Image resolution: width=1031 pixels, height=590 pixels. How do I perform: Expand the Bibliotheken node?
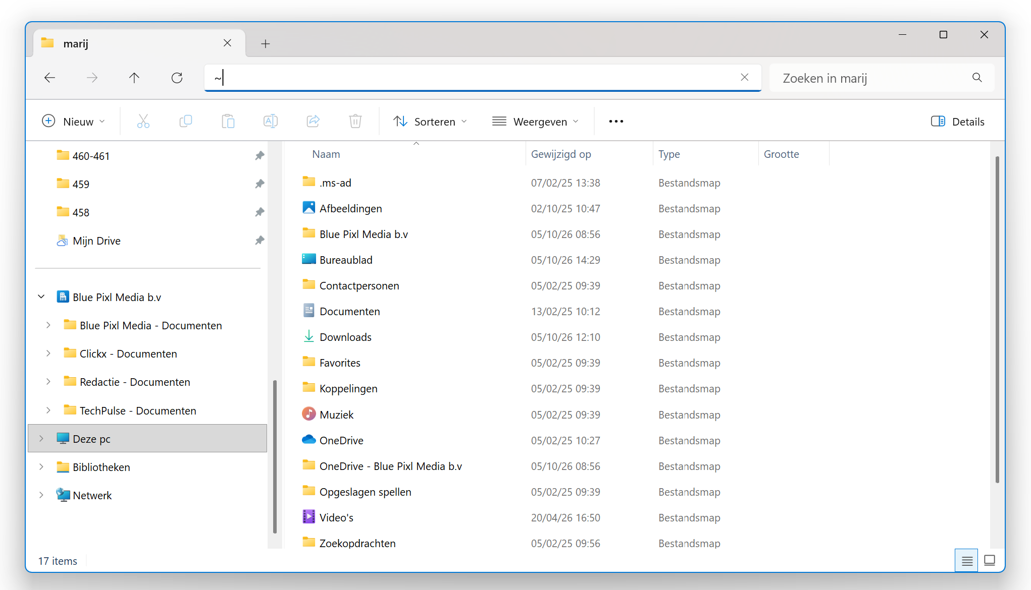[41, 467]
